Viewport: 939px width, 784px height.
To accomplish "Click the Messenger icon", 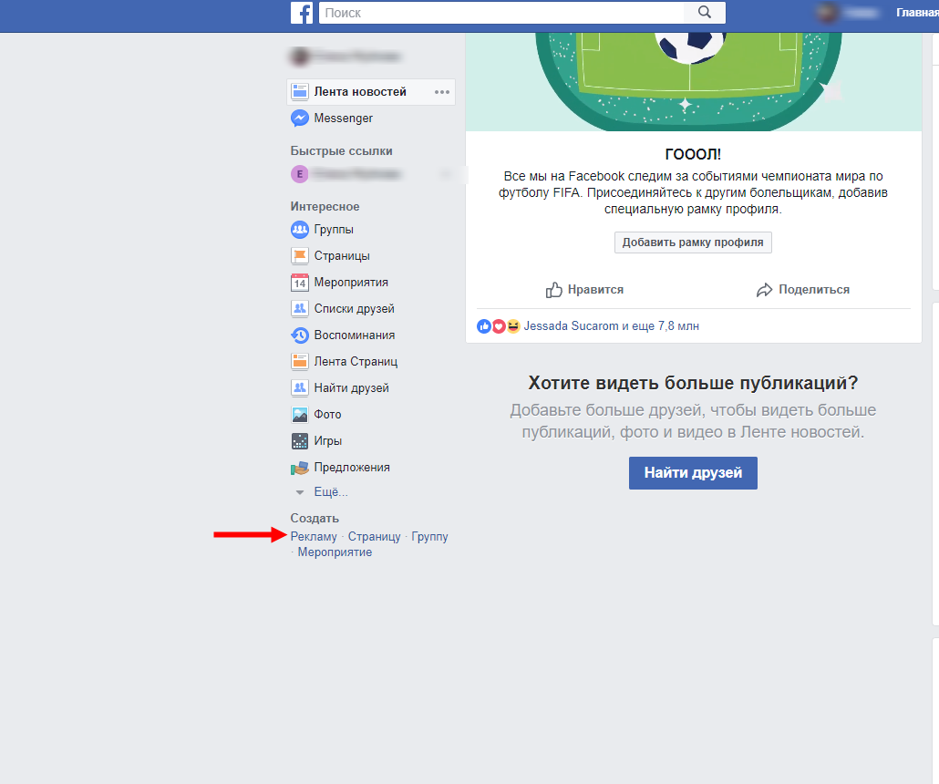I will 299,118.
